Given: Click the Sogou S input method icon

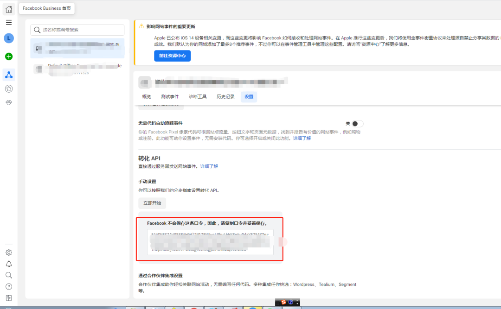Looking at the screenshot, I should pos(283,302).
